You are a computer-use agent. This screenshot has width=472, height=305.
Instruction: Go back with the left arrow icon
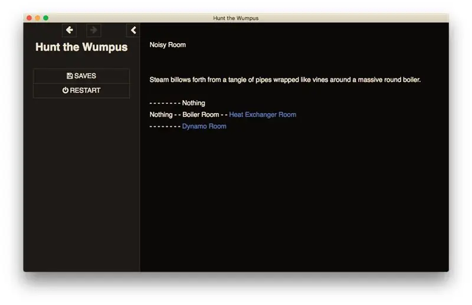pos(69,30)
